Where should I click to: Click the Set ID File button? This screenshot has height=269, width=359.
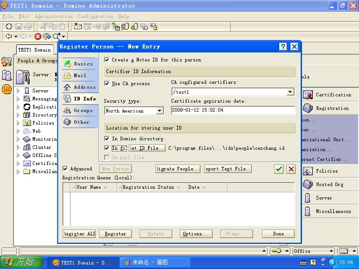coord(147,148)
